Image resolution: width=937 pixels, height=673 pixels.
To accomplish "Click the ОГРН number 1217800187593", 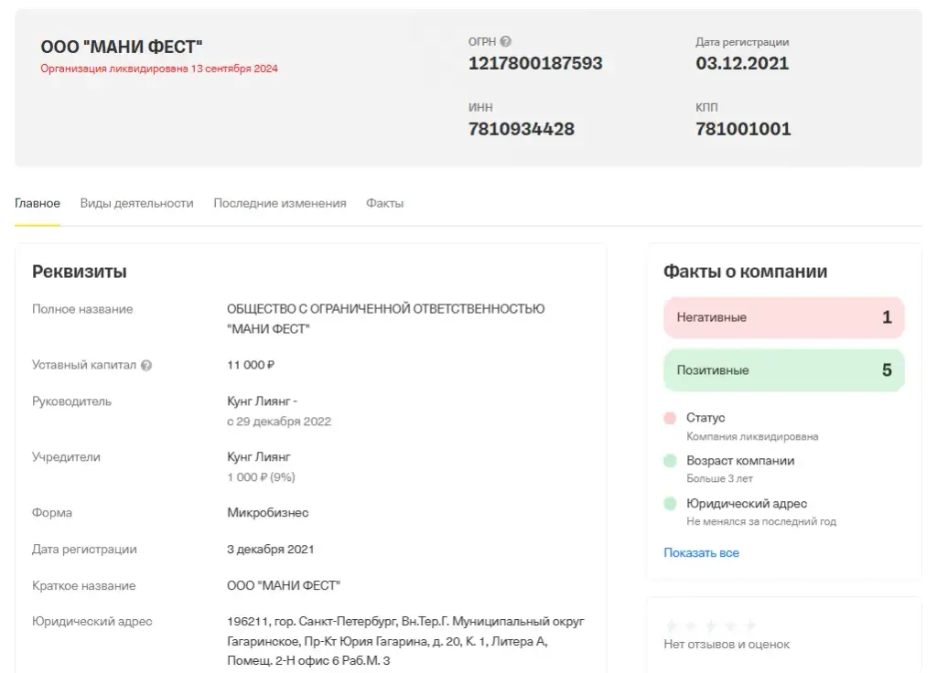I will pos(534,63).
